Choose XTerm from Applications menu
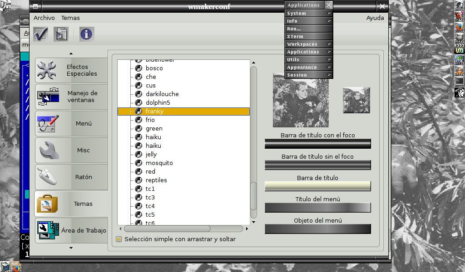 point(308,36)
